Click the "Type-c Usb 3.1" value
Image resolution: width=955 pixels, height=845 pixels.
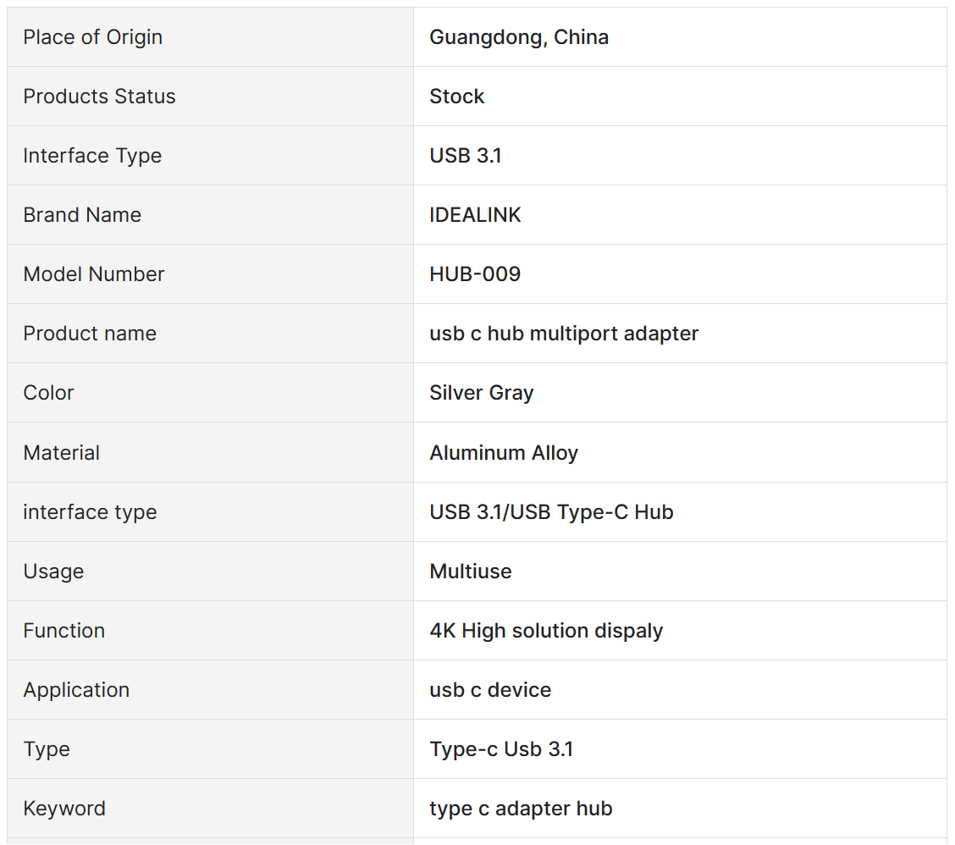[501, 749]
